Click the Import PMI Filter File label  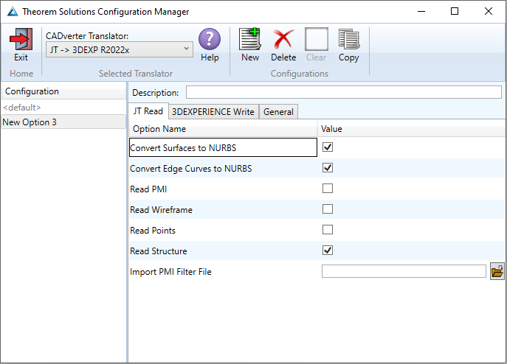[170, 272]
